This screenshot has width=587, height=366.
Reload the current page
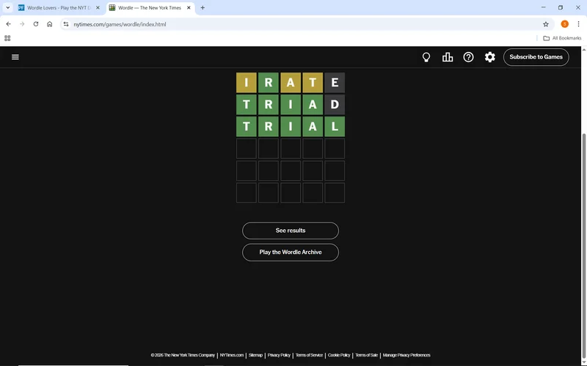pyautogui.click(x=36, y=24)
